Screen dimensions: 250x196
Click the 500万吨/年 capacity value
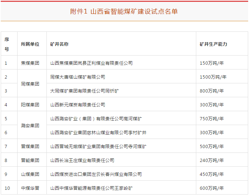point(212,146)
